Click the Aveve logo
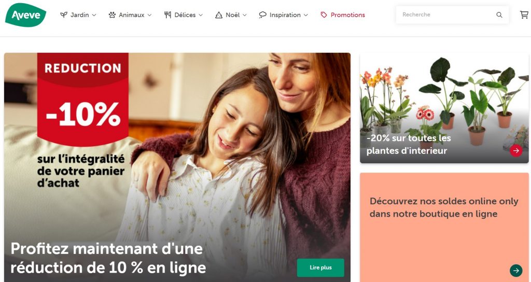531x282 pixels. click(26, 15)
